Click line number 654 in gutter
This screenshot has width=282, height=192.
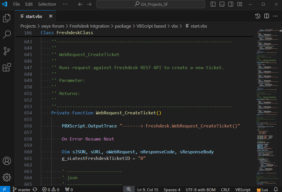28,113
